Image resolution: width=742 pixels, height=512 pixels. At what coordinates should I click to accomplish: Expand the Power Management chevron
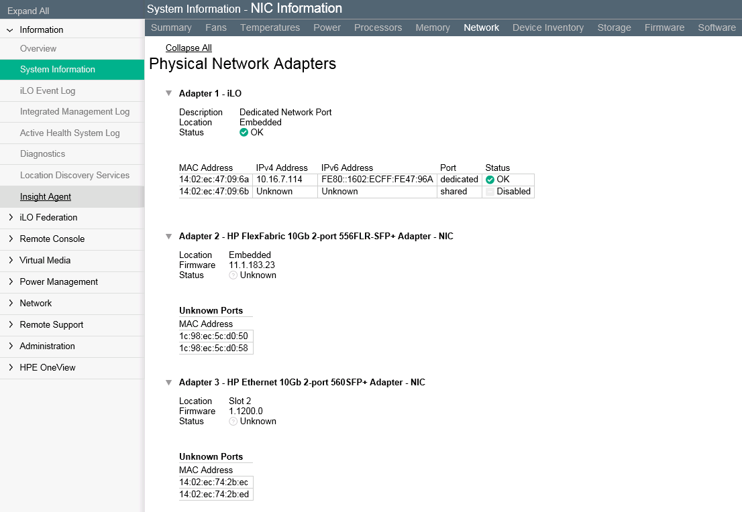[11, 281]
